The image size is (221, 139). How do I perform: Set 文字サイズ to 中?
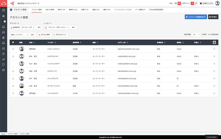pos(196,3)
